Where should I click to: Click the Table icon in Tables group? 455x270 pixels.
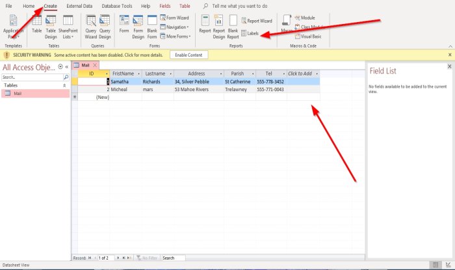tap(36, 24)
